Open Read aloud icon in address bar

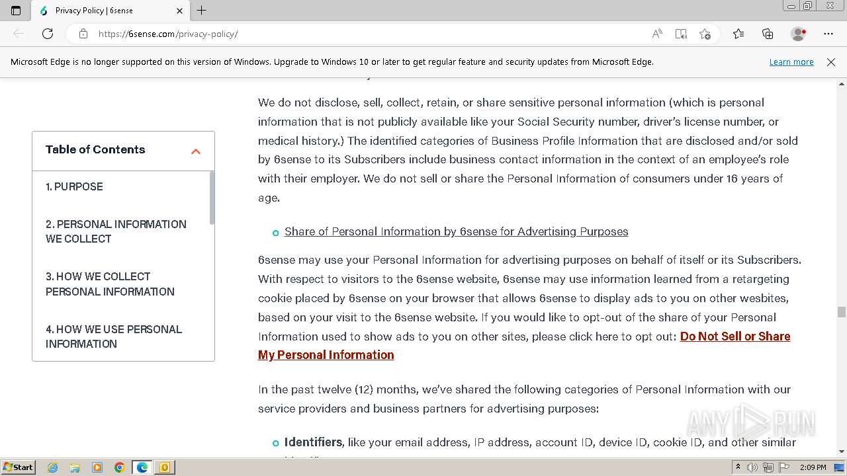tap(657, 34)
